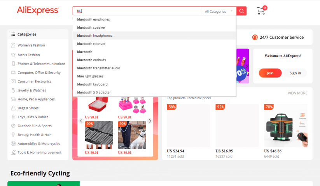Open the dog leash product thumbnail

coord(132,135)
